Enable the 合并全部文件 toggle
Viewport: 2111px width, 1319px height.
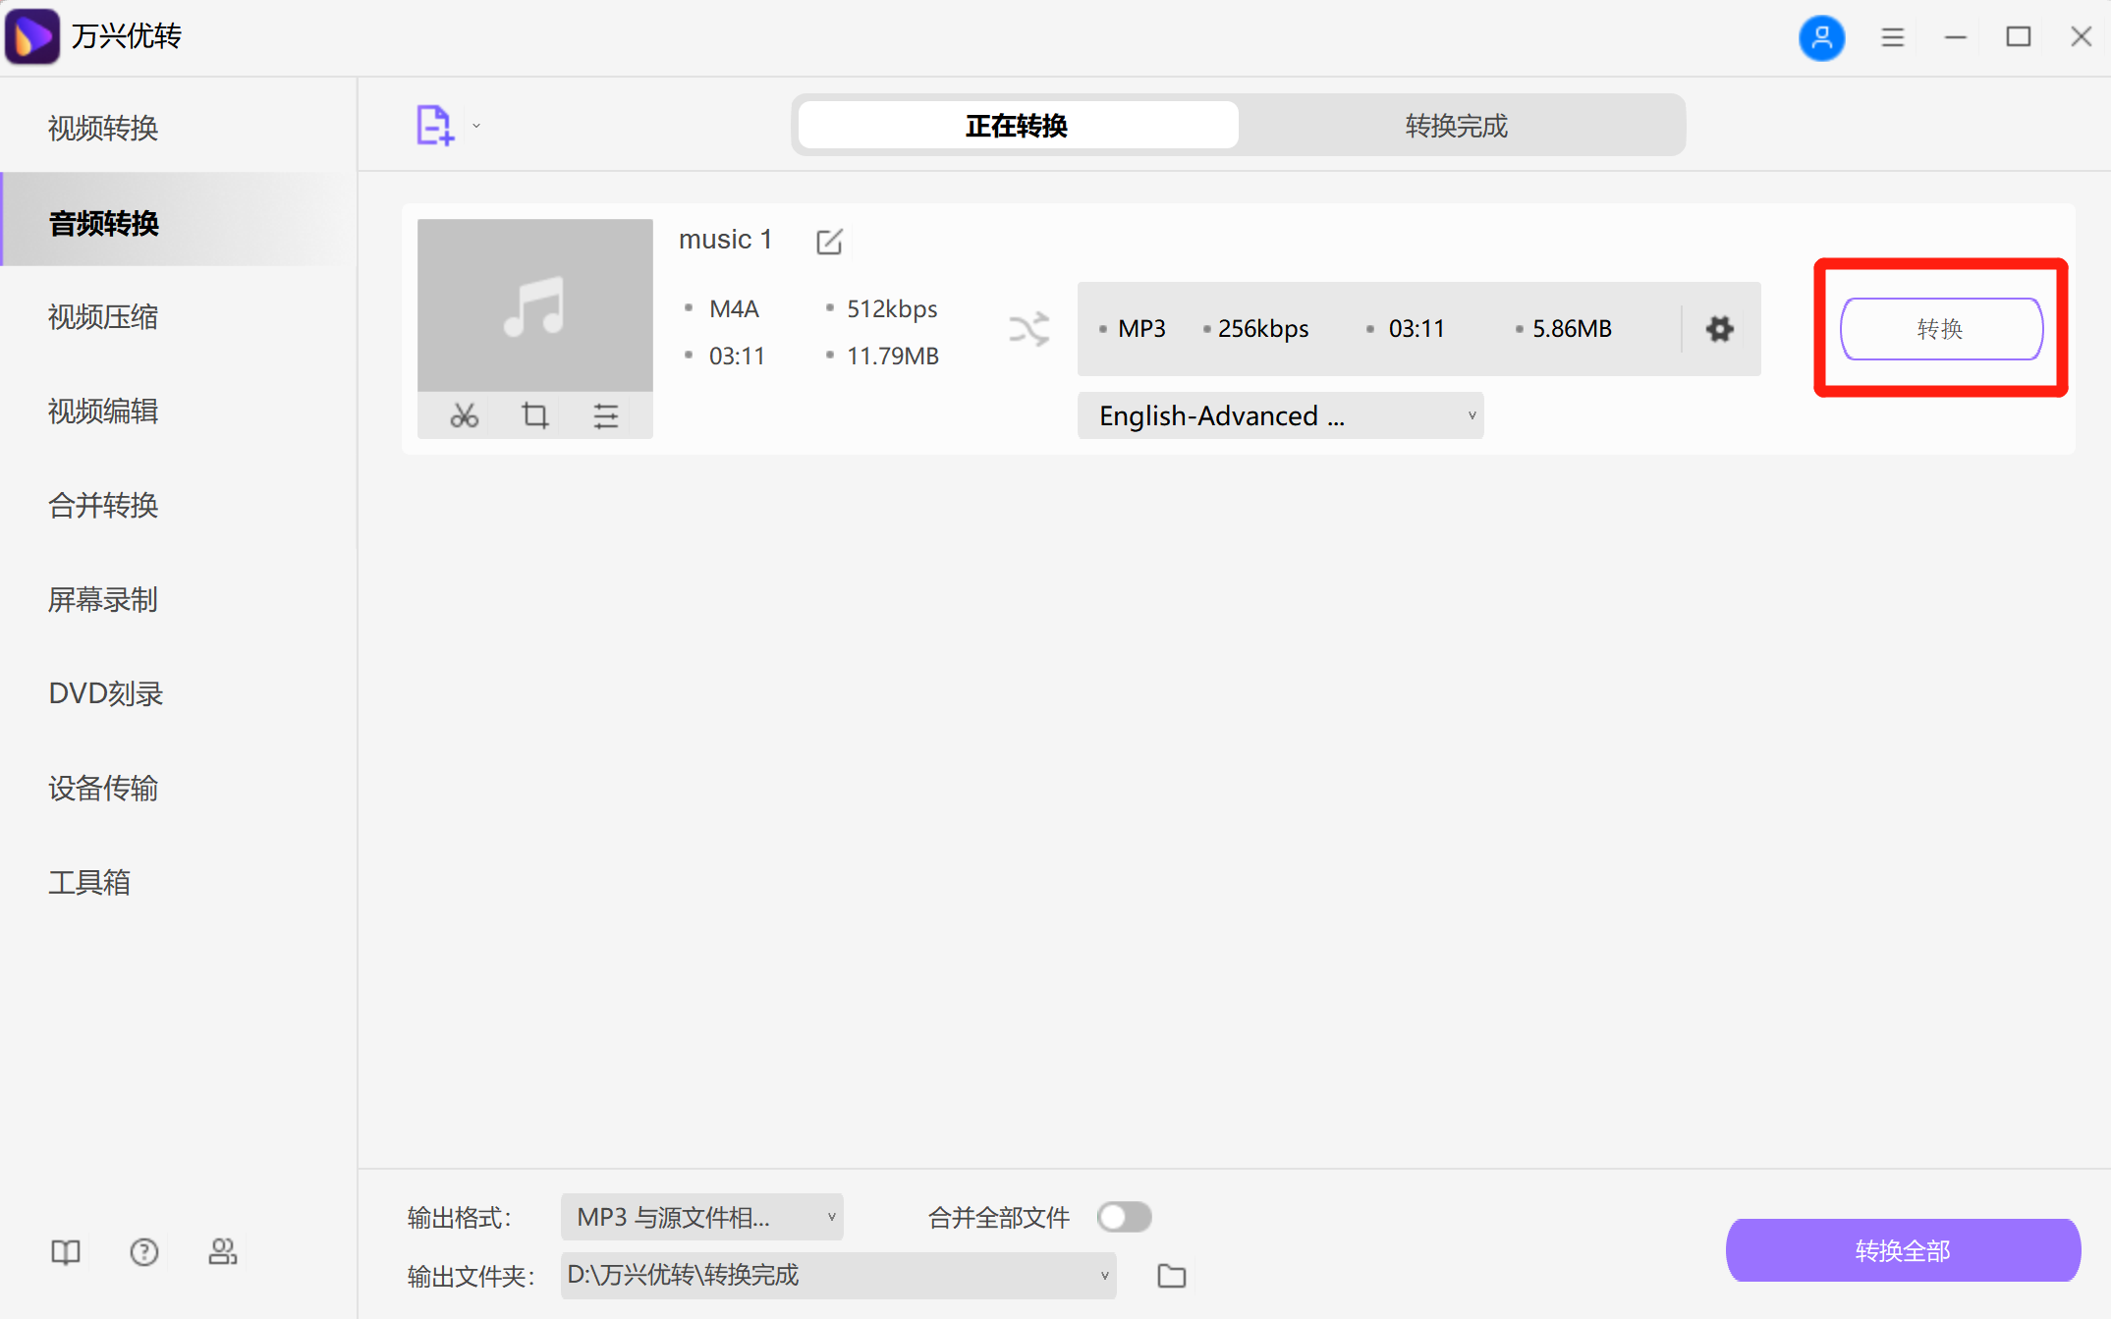click(1124, 1217)
